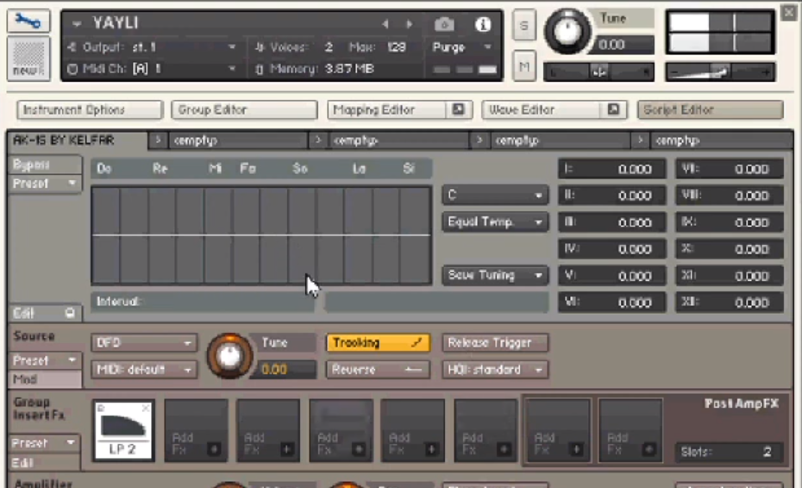802x488 pixels.
Task: Click the Source Tune knob
Action: [x=229, y=355]
